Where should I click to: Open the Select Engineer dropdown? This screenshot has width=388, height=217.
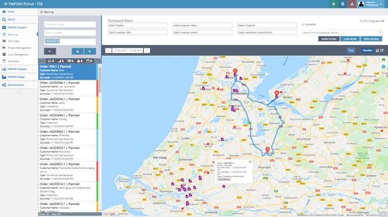267,26
